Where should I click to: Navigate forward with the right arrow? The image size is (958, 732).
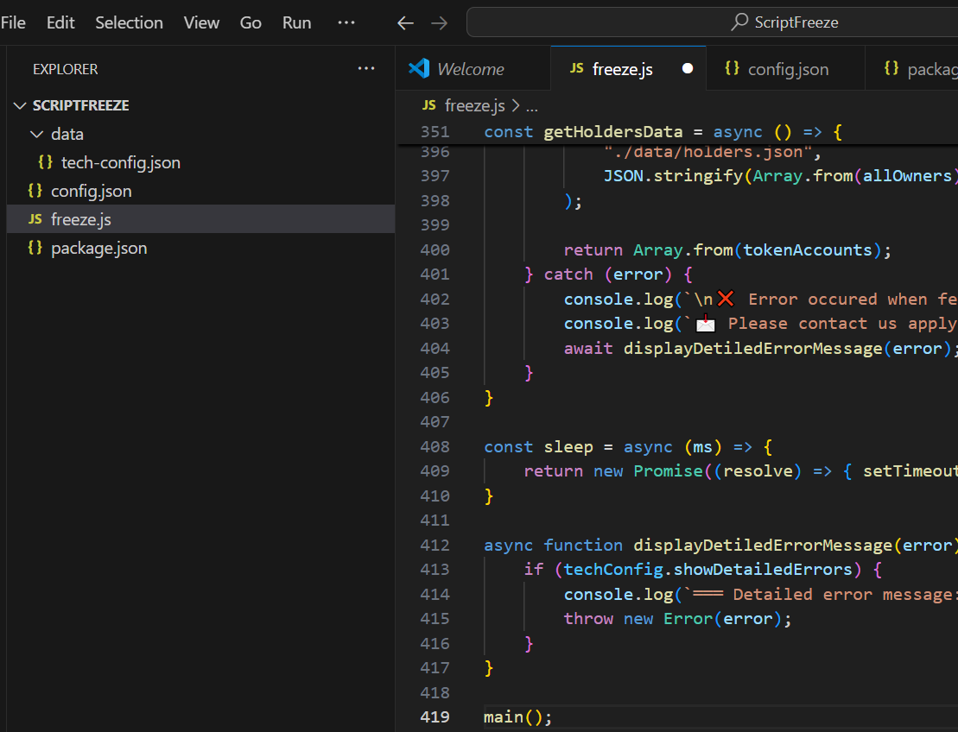tap(440, 23)
